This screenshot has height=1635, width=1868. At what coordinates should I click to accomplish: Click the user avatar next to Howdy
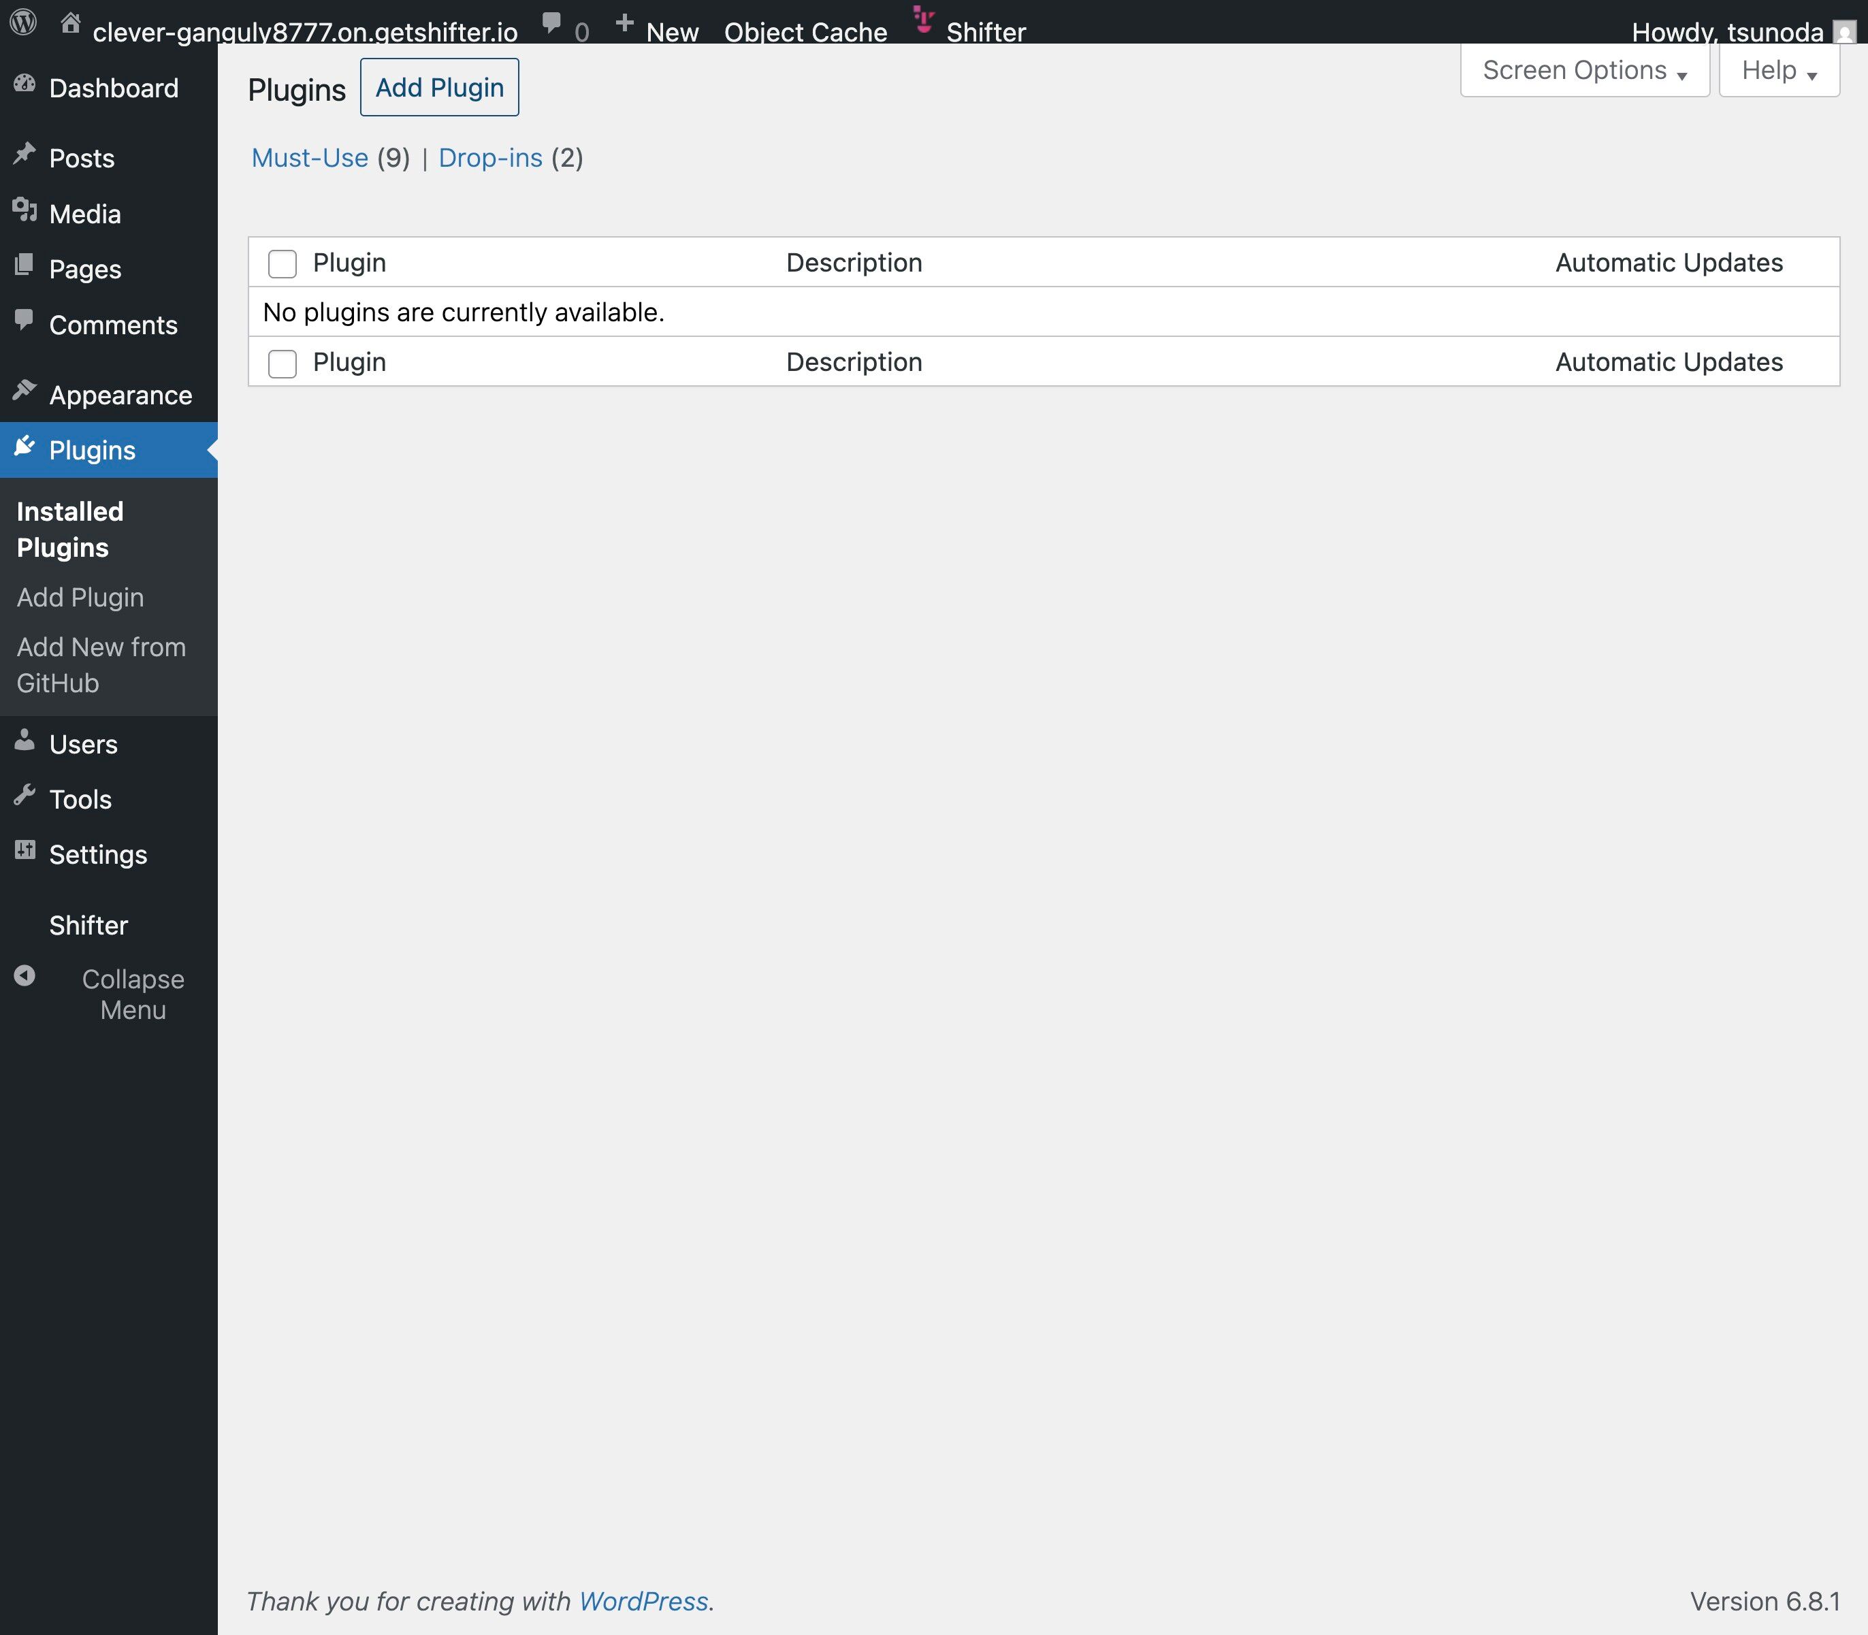1844,32
